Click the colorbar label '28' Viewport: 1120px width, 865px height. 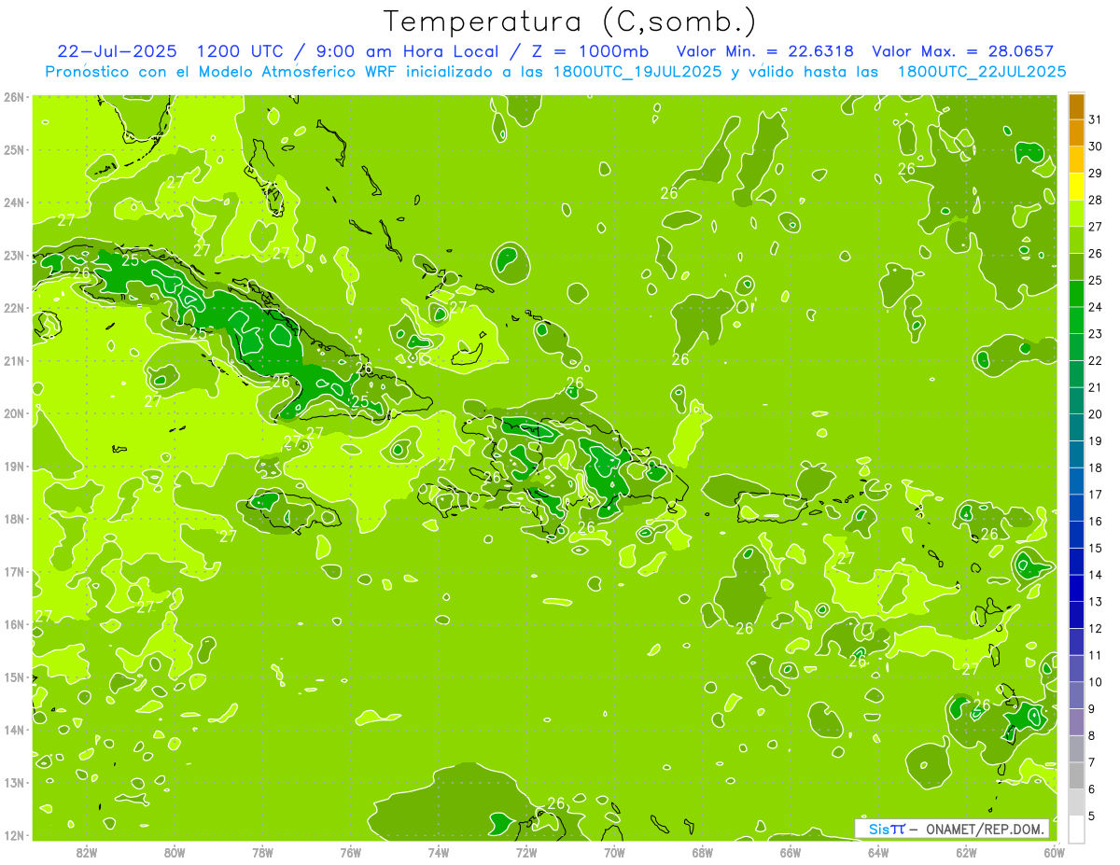tap(1096, 201)
